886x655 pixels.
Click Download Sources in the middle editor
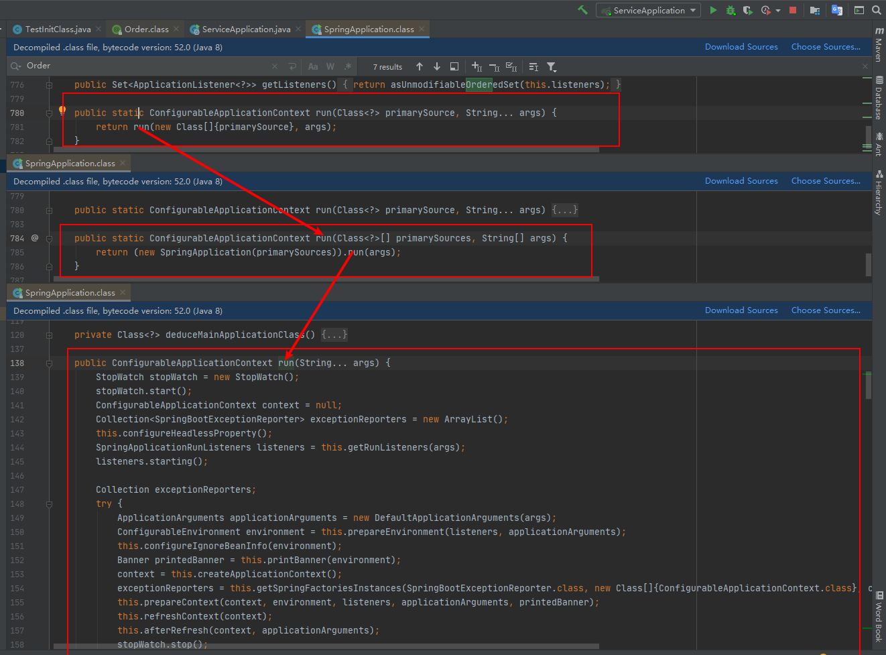(741, 181)
